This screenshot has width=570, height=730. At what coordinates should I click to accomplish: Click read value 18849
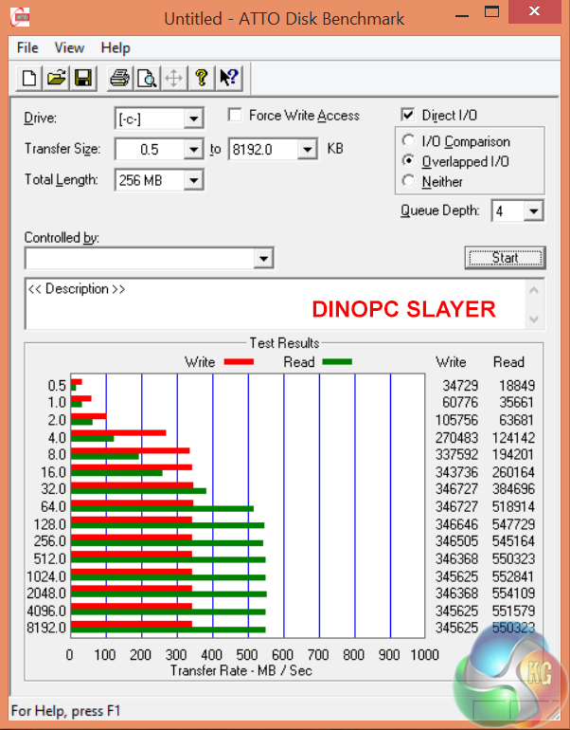[x=517, y=386]
